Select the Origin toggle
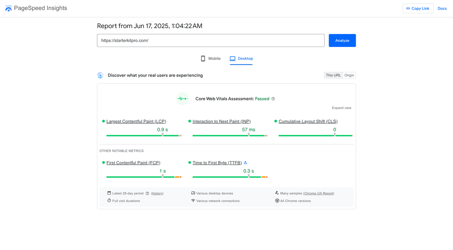This screenshot has height=250, width=453. point(349,76)
